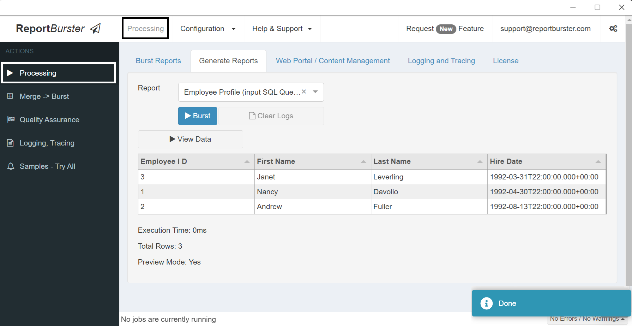Open Logging, Tracing via its document icon
Viewport: 632px width, 326px height.
(10, 143)
